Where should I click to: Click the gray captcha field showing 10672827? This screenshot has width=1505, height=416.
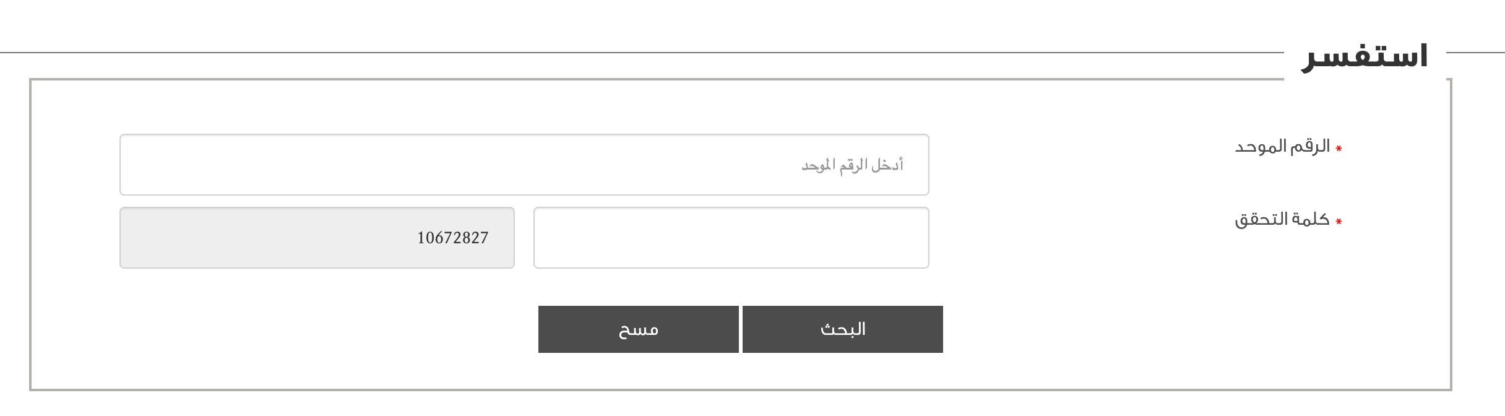(317, 238)
